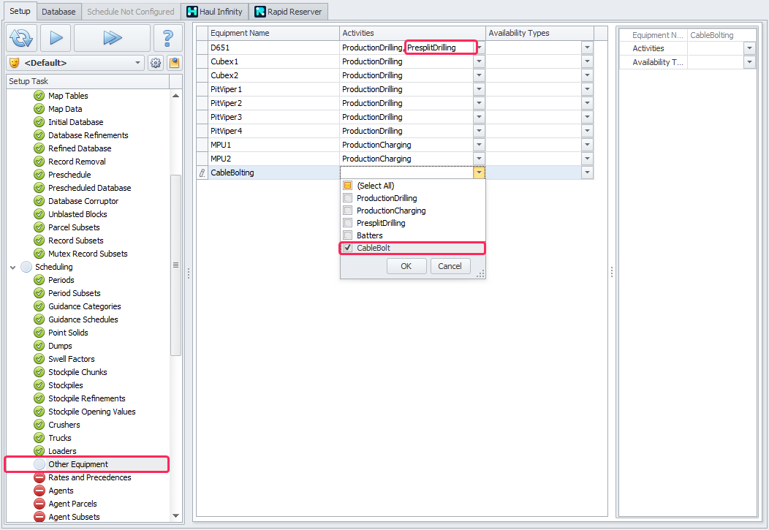Uncheck the CableBolt checkbox
This screenshot has height=530, width=769.
click(348, 248)
